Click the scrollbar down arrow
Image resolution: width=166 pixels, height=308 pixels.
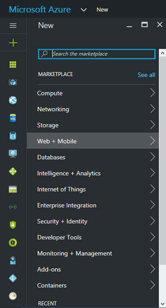point(162,304)
